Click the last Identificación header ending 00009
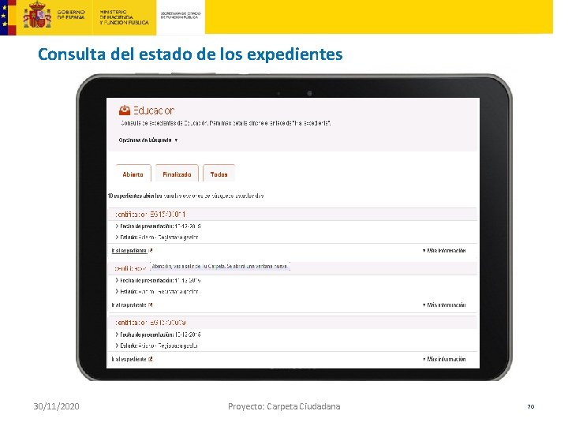The height and width of the screenshot is (426, 568). 150,323
